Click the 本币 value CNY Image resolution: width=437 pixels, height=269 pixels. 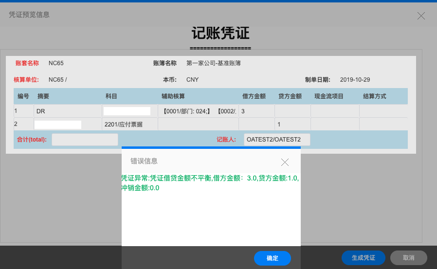click(192, 80)
